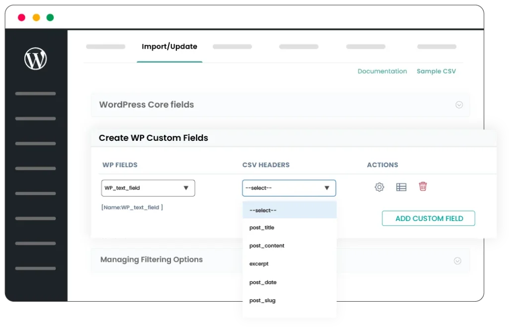The image size is (509, 331).
Task: Click the ADD CUSTOM FIELD button
Action: [428, 218]
